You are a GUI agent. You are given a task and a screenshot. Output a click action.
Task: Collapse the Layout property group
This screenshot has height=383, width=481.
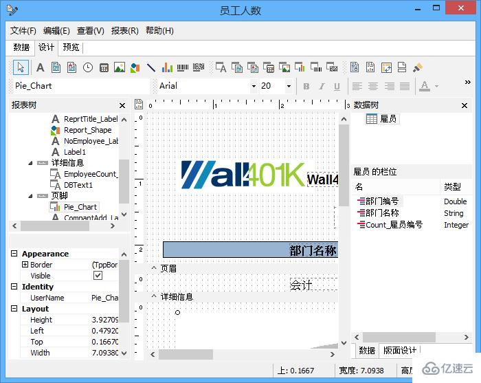(x=14, y=309)
